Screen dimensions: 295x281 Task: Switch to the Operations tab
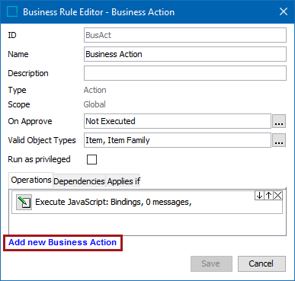tap(31, 180)
